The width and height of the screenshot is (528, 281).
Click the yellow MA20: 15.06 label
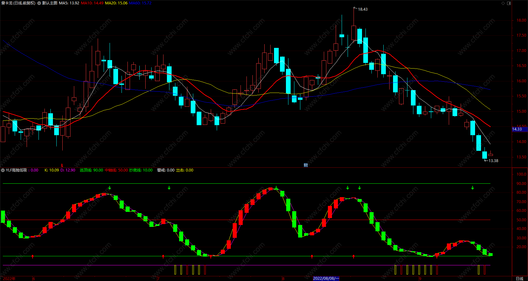(116, 3)
